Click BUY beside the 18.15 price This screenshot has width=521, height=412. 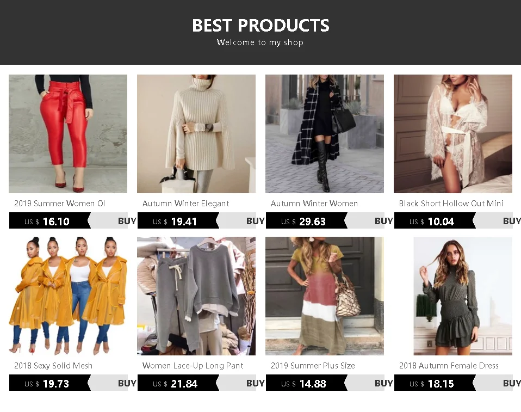click(512, 383)
